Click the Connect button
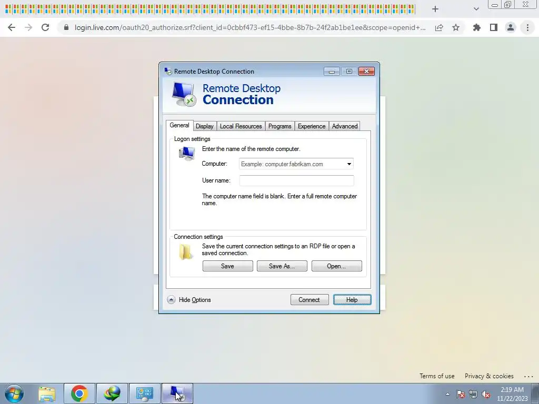Viewport: 539px width, 404px height. 310,299
